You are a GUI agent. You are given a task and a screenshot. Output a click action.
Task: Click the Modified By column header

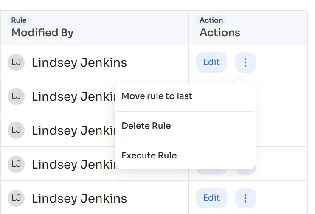click(x=42, y=33)
